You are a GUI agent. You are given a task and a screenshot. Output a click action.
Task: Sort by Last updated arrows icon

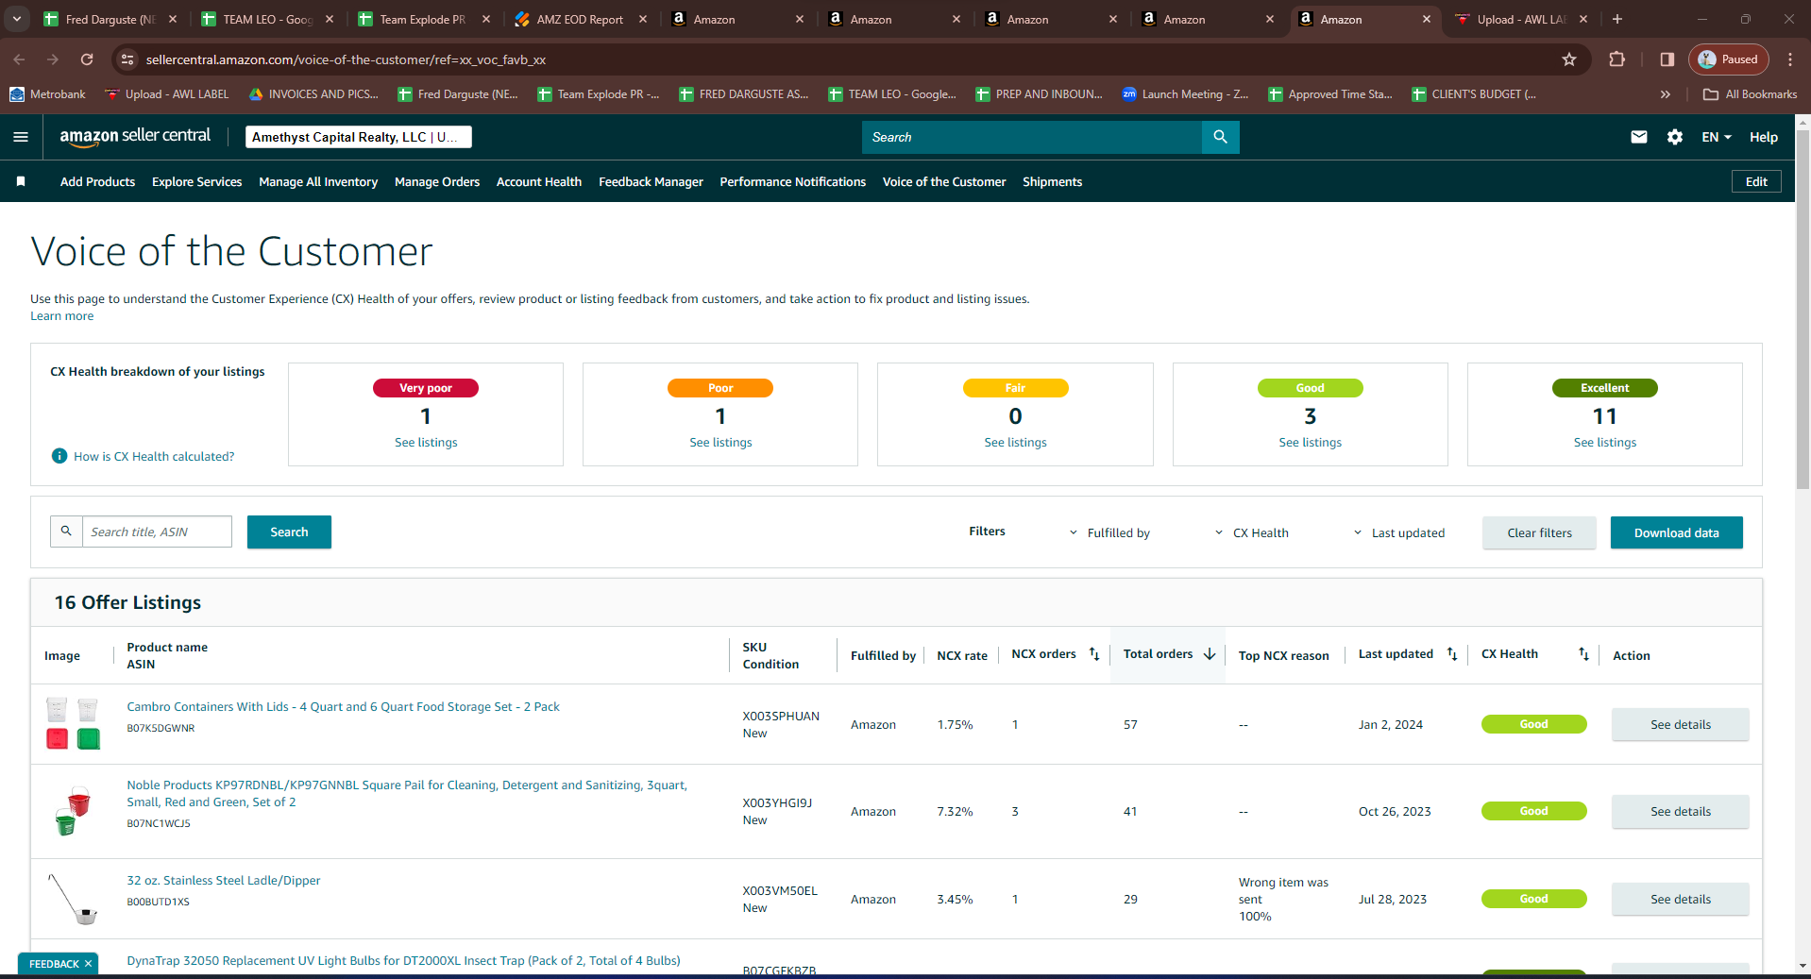(x=1452, y=654)
